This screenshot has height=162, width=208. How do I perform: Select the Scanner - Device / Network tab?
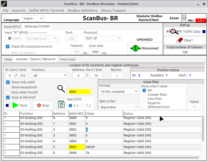point(35,59)
